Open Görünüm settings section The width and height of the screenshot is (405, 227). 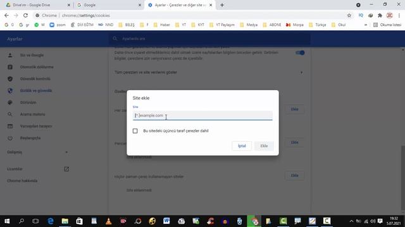click(x=28, y=102)
